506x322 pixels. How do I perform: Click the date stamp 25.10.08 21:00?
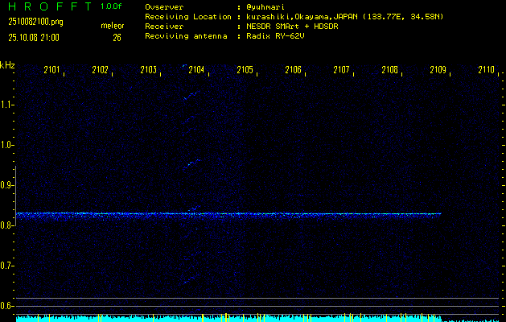34,38
